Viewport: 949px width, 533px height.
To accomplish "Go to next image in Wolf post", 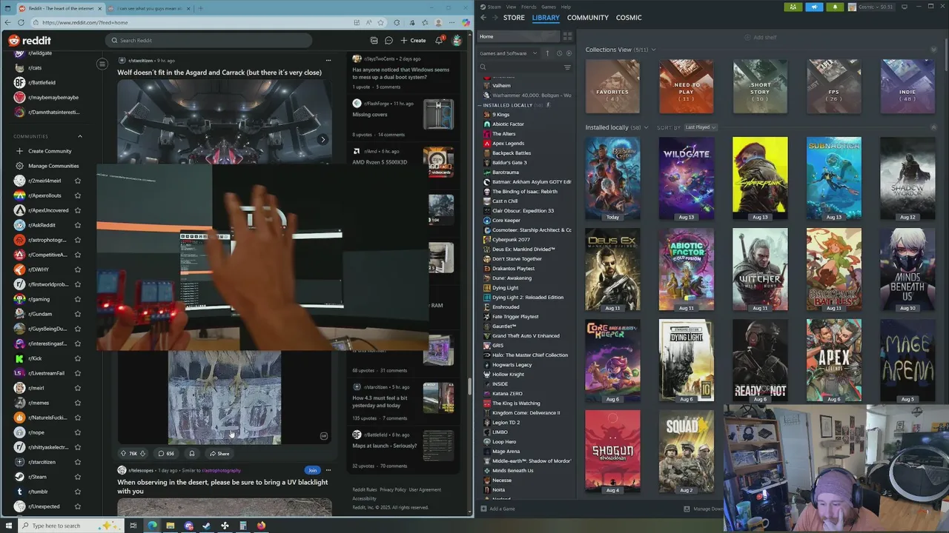I will point(323,139).
